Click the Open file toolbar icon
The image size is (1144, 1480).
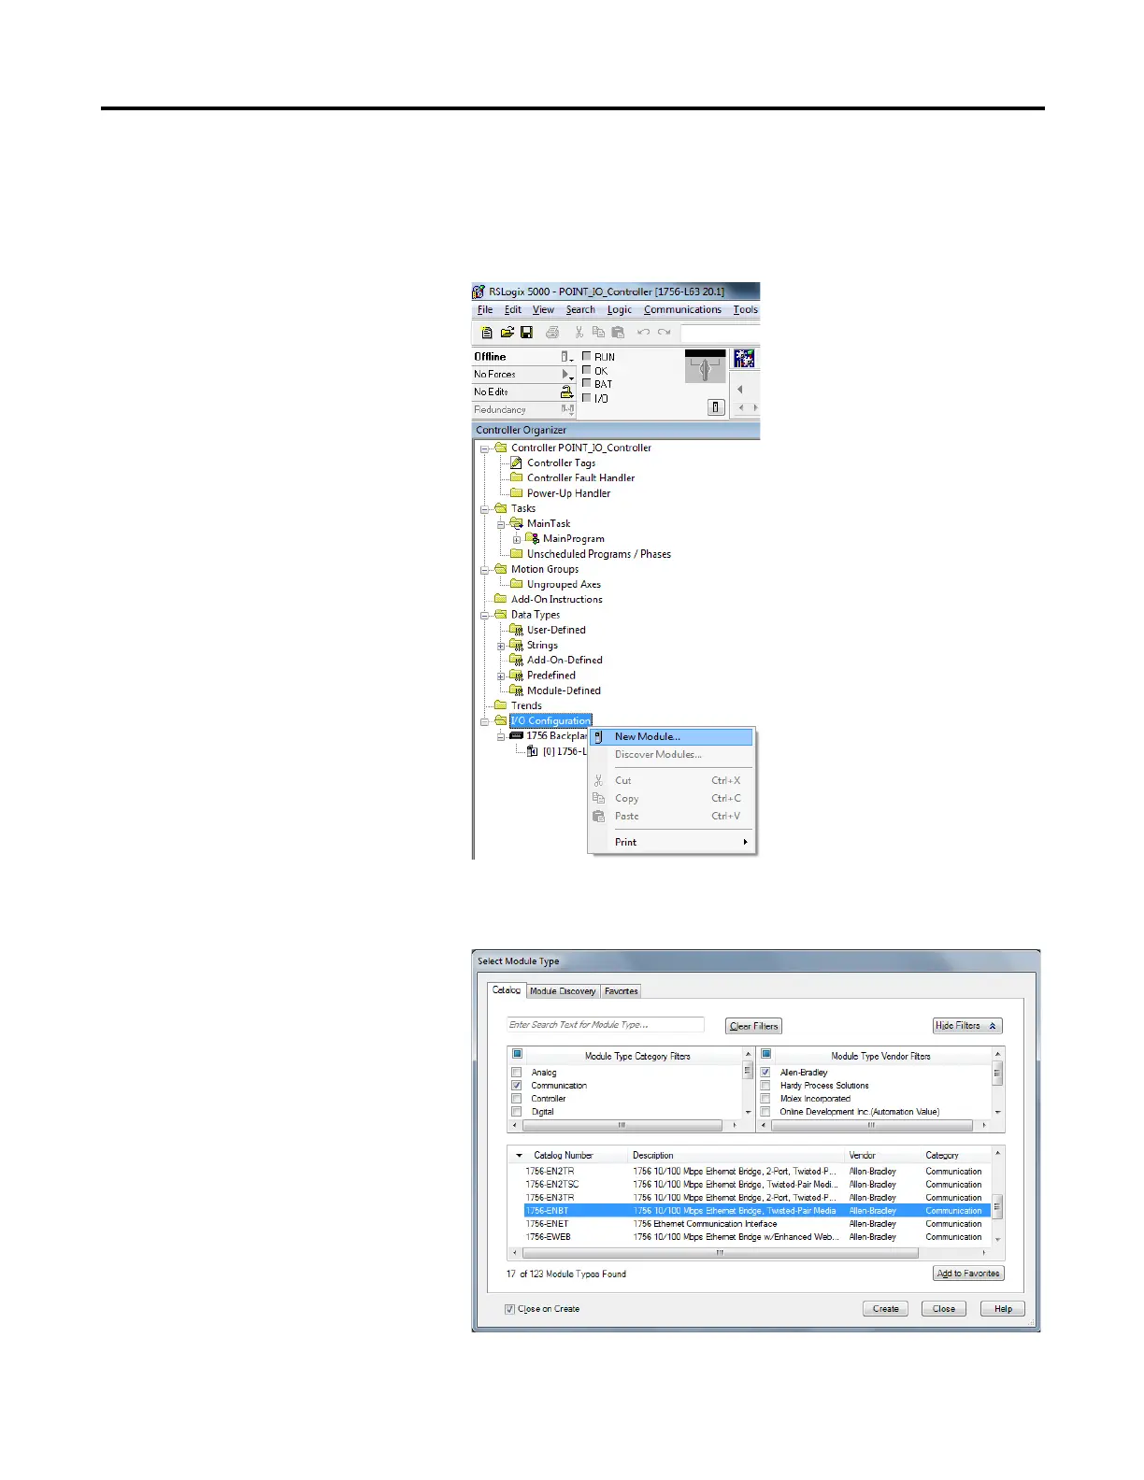click(507, 332)
